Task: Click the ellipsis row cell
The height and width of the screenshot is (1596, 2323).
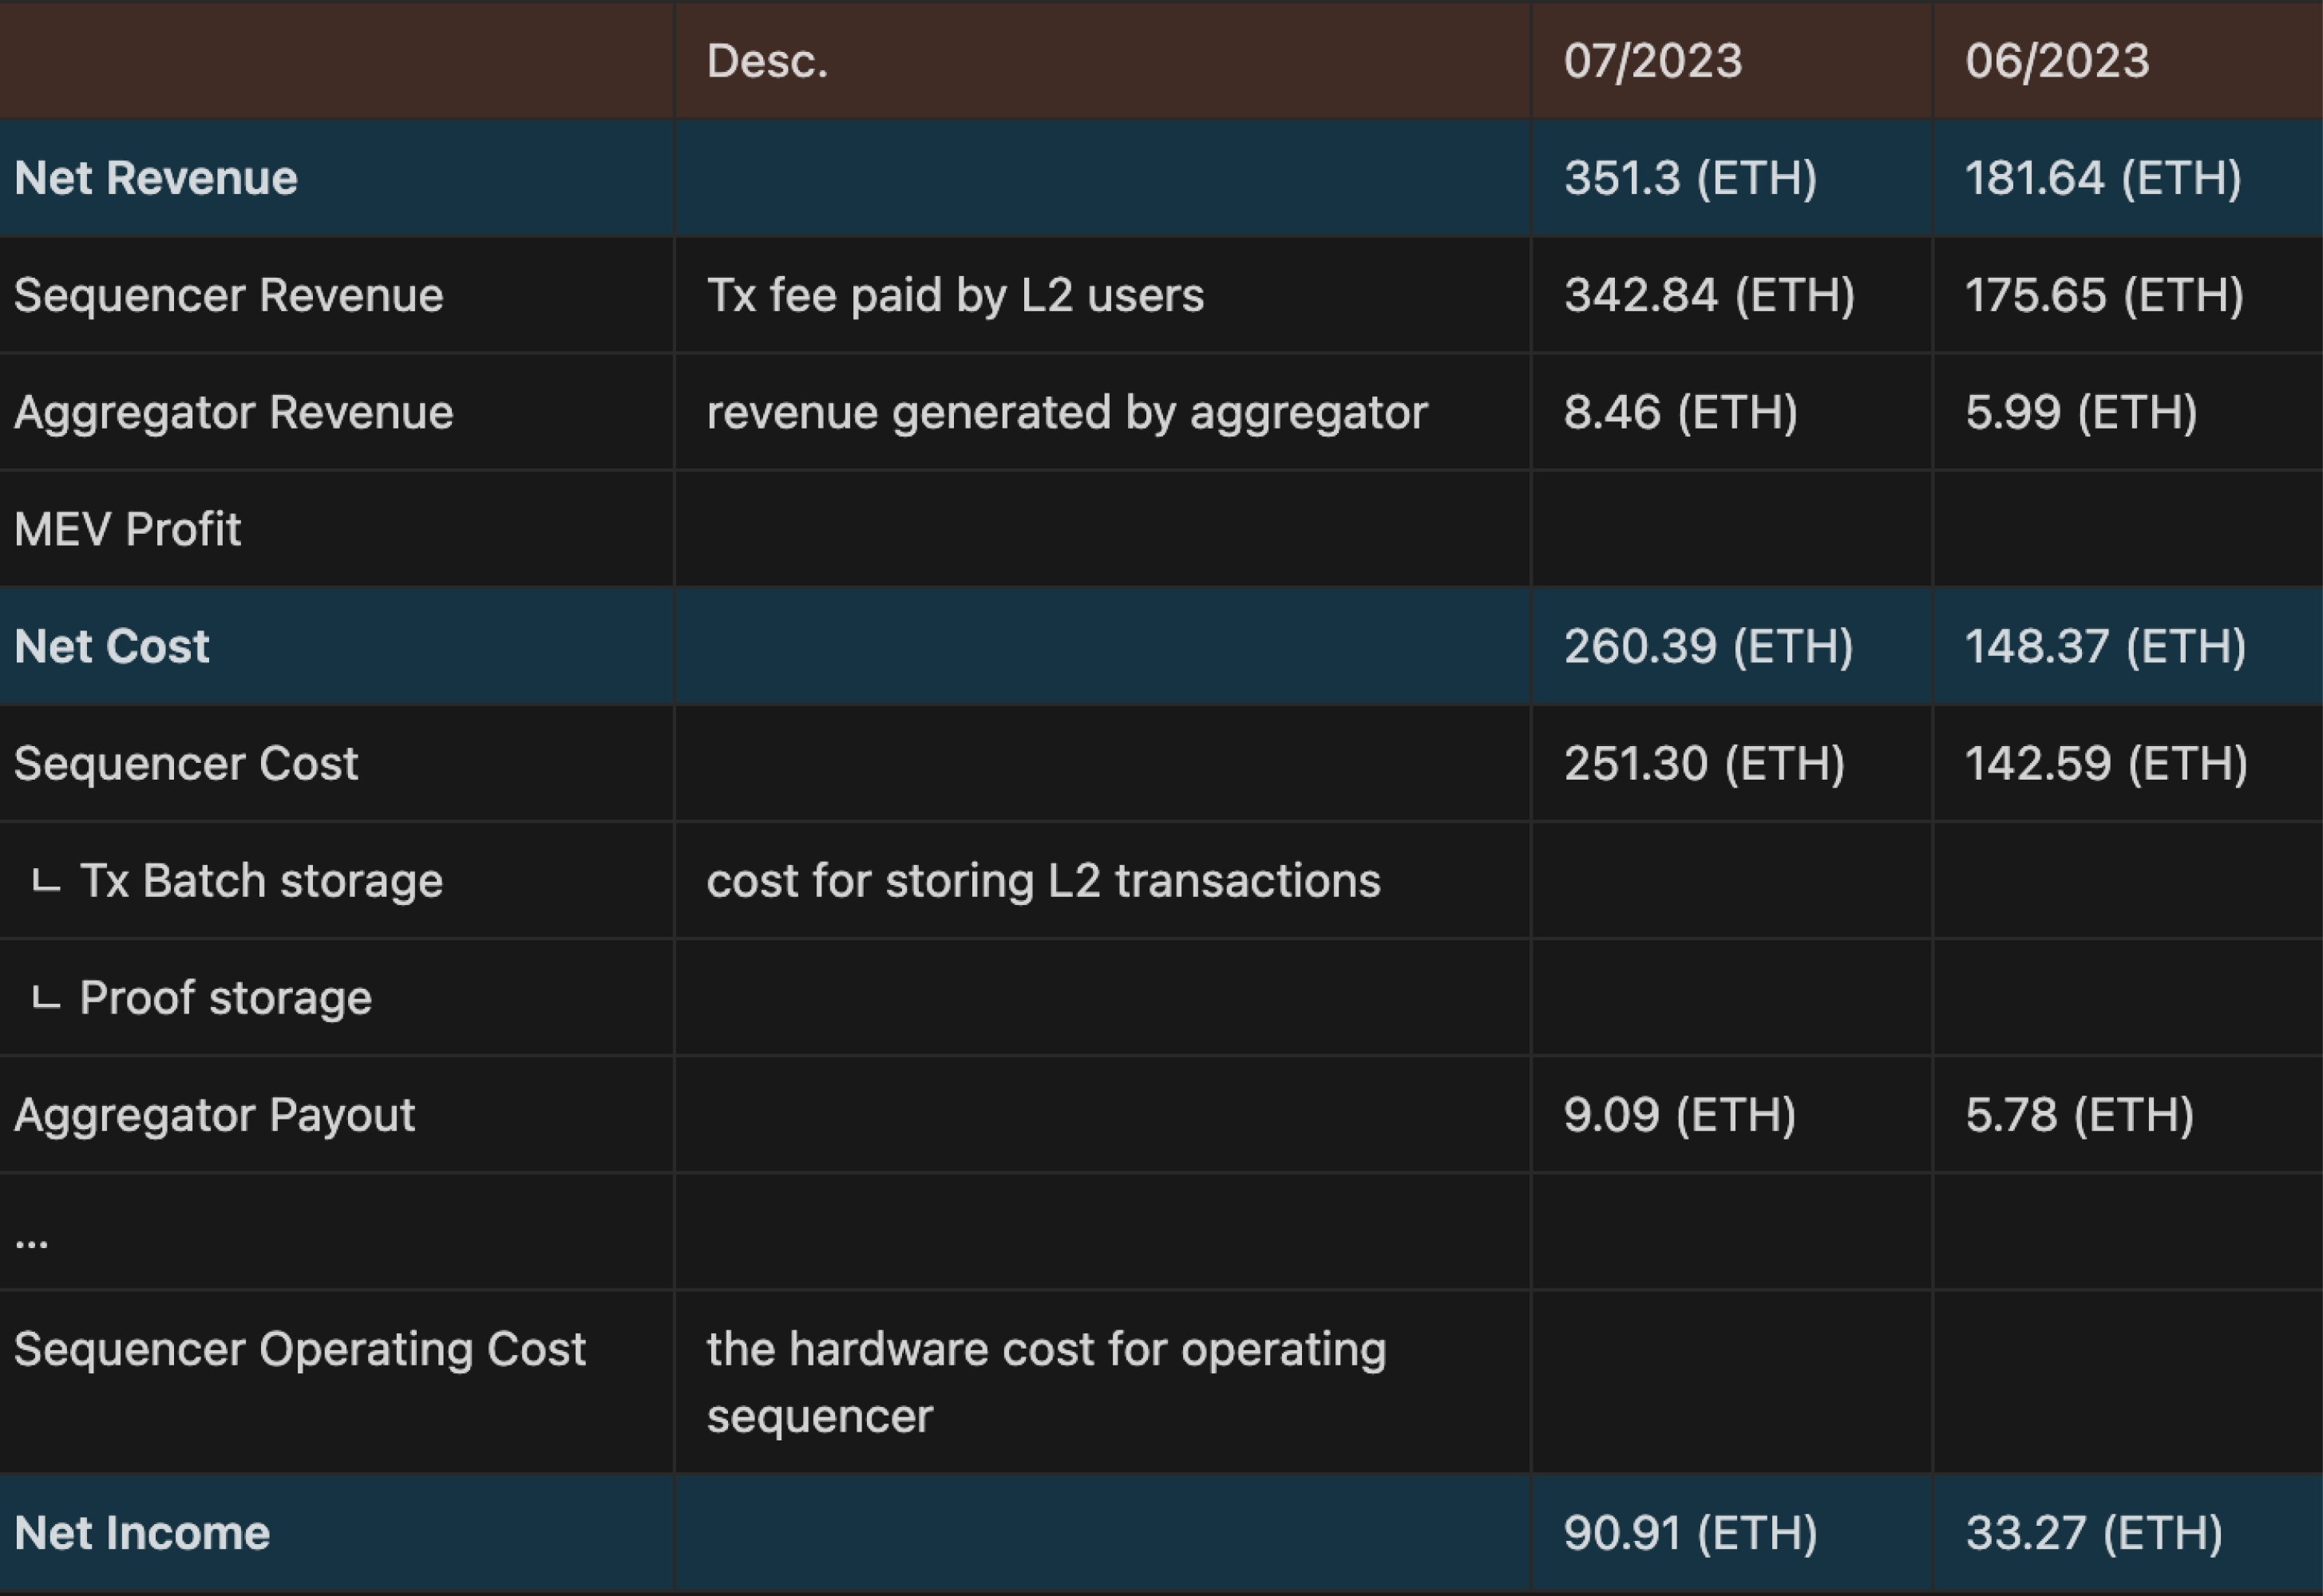Action: [32, 1238]
